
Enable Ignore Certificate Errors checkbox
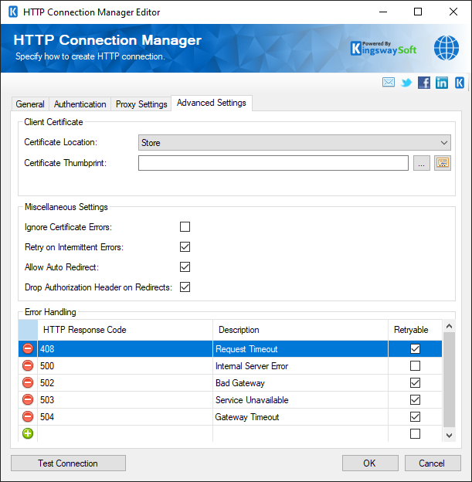coord(185,227)
